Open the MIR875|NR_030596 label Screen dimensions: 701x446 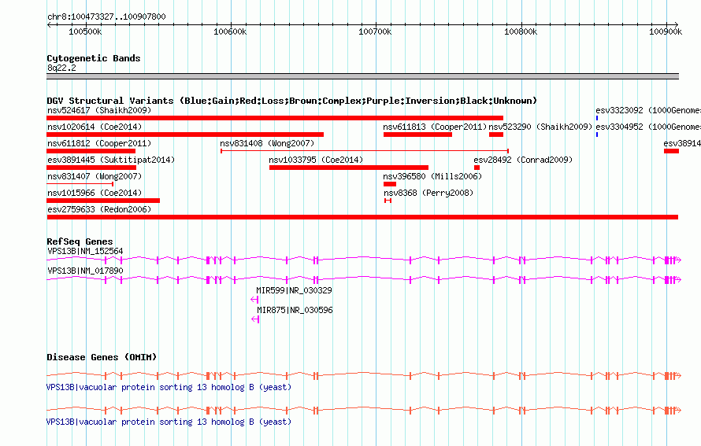coord(295,310)
